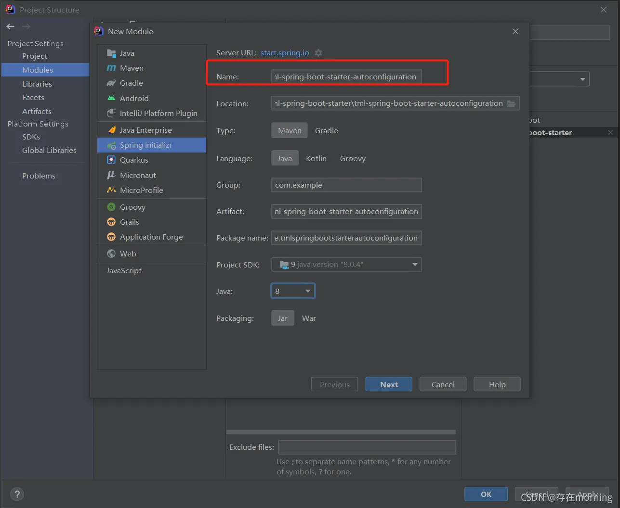Choose the Maven module icon in list
620x508 pixels.
click(111, 68)
